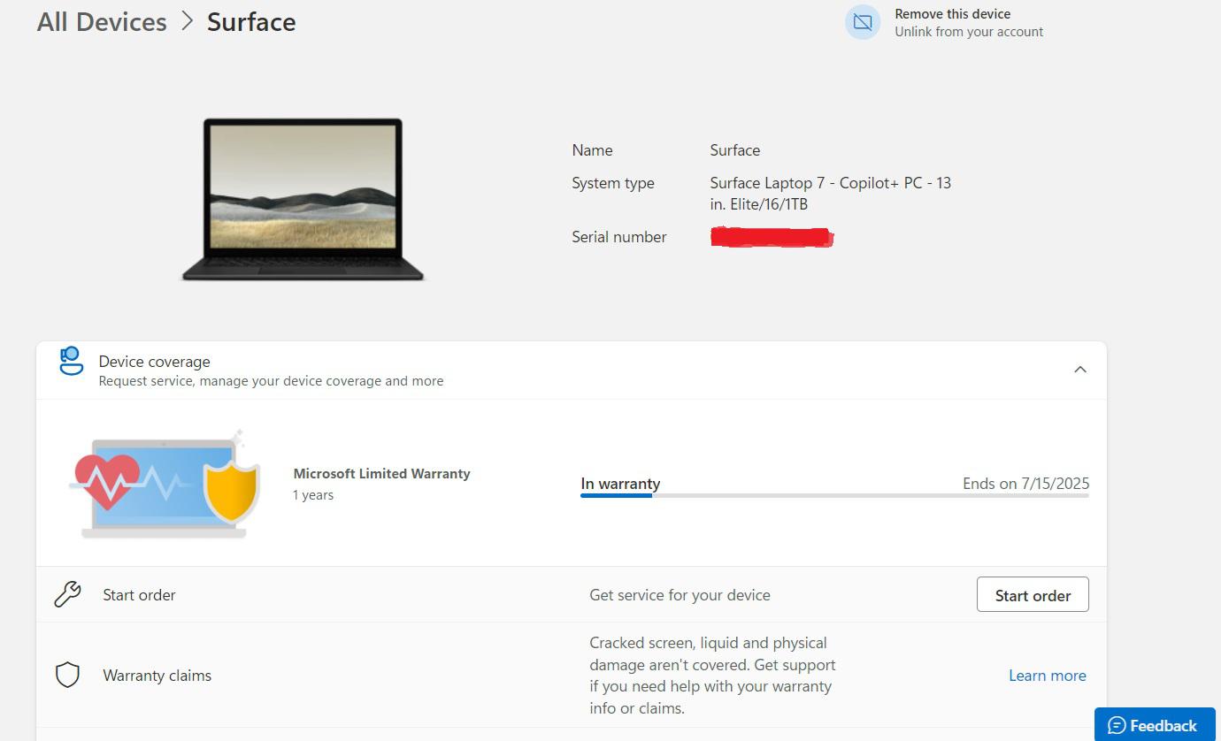Click the Device coverage header title
Screen dimensions: 1221x741
coord(154,362)
